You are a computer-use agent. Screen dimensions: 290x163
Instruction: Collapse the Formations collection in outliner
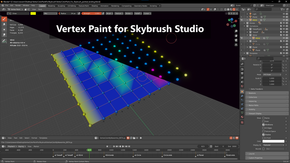click(x=244, y=26)
